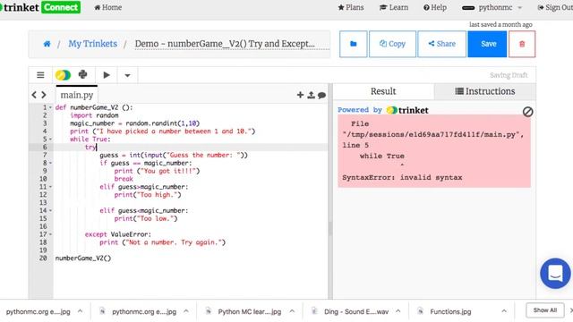Click the 'except ValueError:' code line
This screenshot has width=573, height=322.
118,234
